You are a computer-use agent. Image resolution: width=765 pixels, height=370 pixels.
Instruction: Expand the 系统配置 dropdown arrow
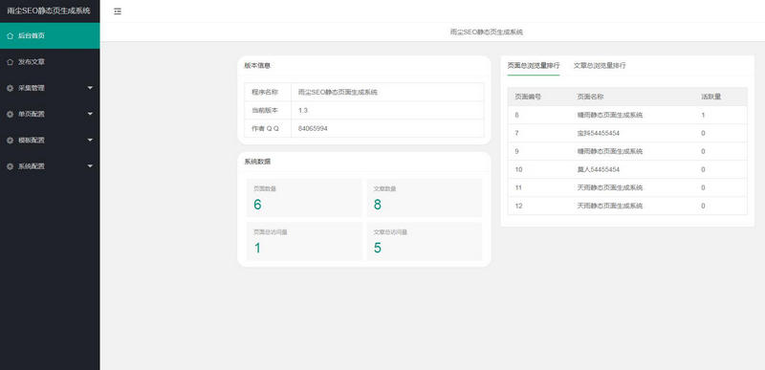click(x=90, y=166)
